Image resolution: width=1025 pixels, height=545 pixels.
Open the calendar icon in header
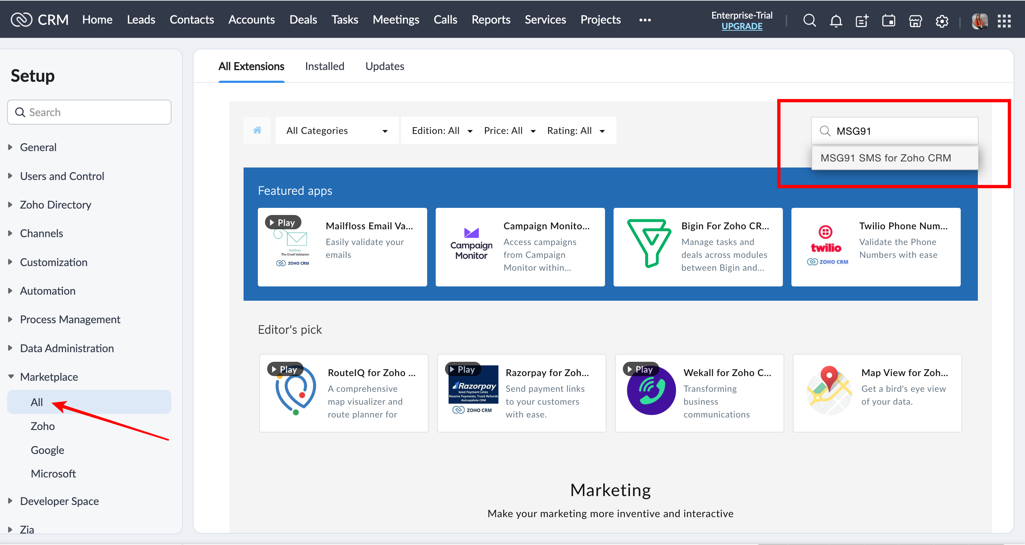coord(889,20)
